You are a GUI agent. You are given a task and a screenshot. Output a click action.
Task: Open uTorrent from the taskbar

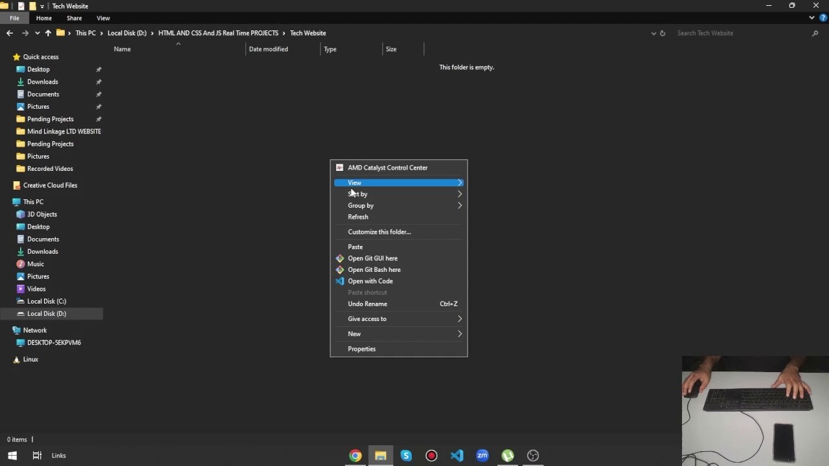pyautogui.click(x=508, y=456)
